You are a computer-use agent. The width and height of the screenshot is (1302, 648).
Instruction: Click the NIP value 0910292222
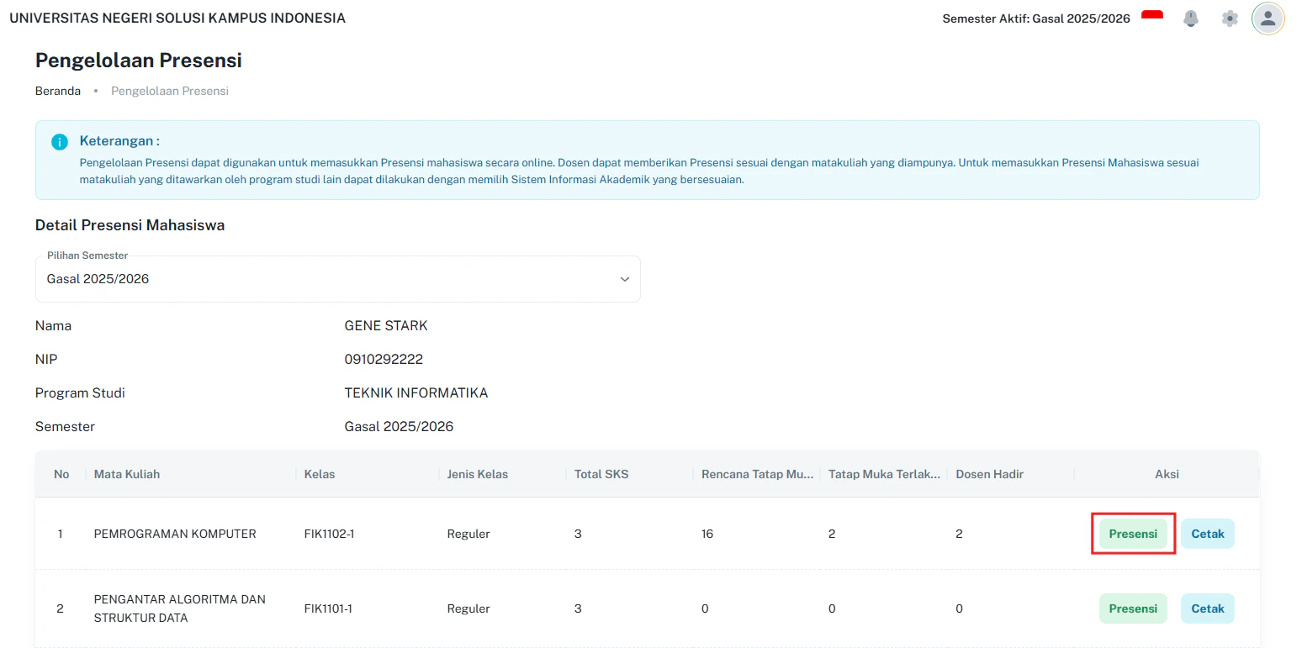point(384,360)
